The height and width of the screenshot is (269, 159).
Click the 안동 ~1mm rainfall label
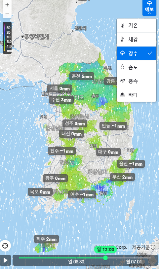113,126
